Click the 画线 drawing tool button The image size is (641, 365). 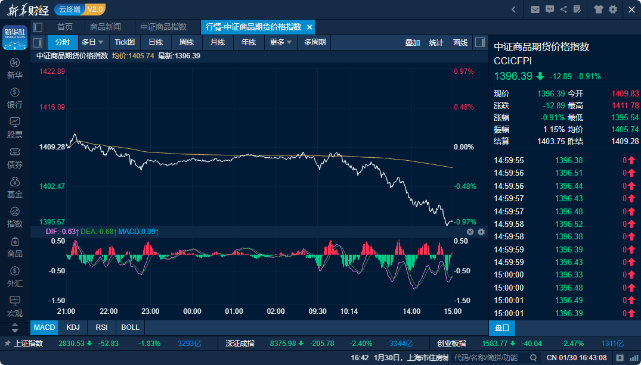pos(459,42)
